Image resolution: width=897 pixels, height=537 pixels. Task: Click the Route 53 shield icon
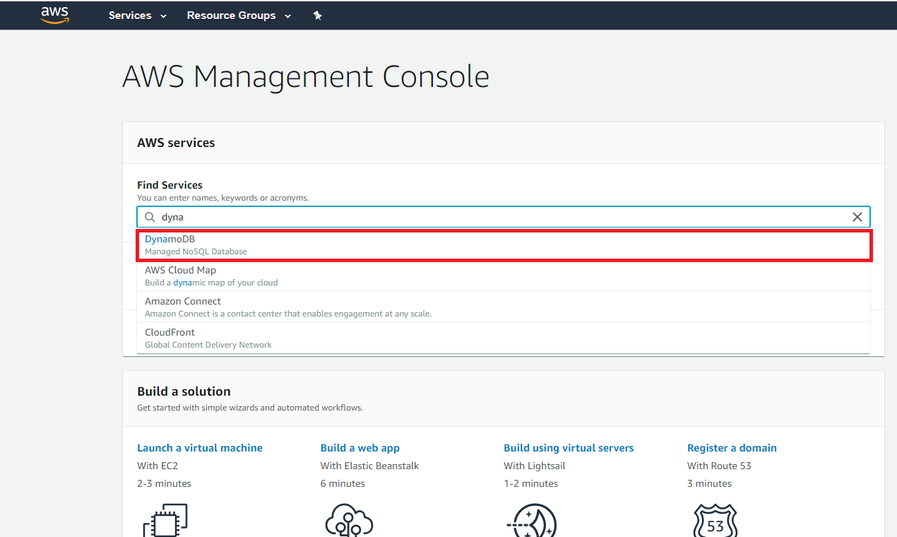(715, 521)
